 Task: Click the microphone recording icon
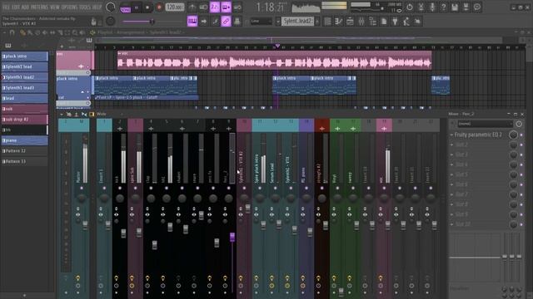coord(432,7)
